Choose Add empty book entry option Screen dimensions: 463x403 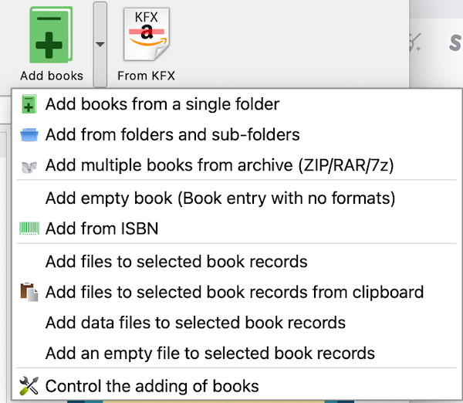220,198
